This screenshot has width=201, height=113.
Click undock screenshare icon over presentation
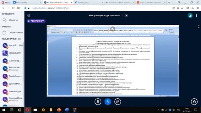[x=113, y=29]
